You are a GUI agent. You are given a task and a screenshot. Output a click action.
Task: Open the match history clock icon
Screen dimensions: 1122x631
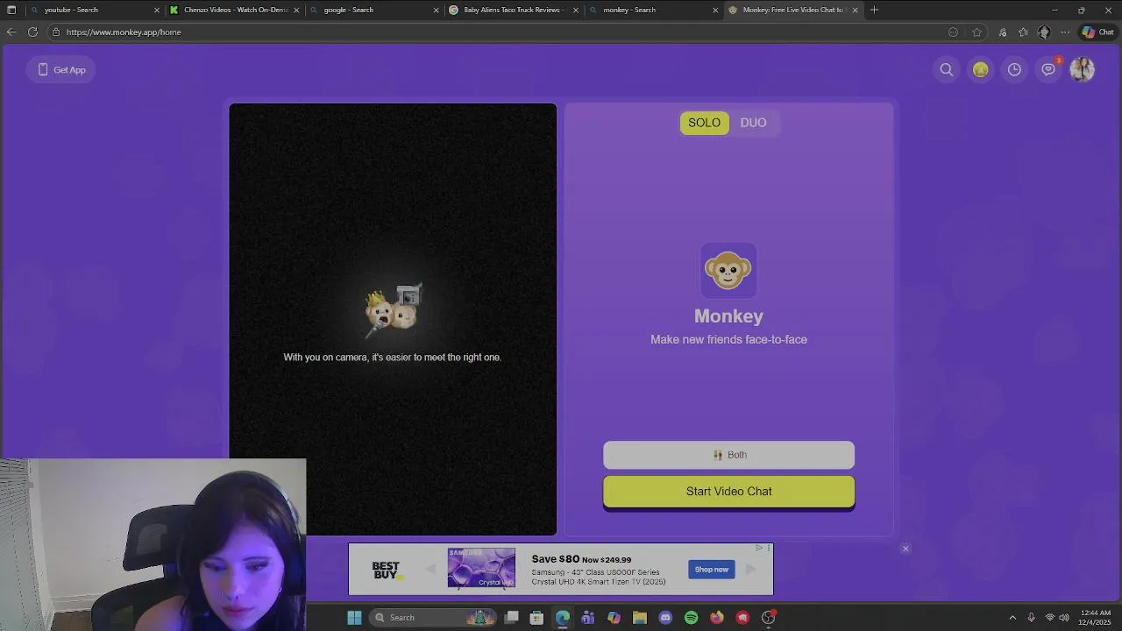[x=1014, y=70]
